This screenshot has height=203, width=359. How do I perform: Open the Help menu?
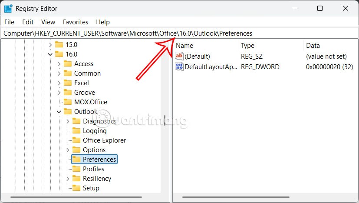click(x=103, y=22)
